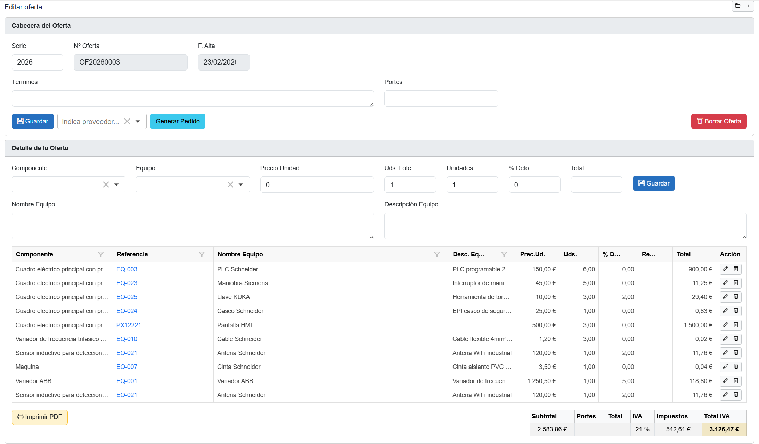Click the Imprimir PDF button
759x444 pixels.
(x=40, y=417)
